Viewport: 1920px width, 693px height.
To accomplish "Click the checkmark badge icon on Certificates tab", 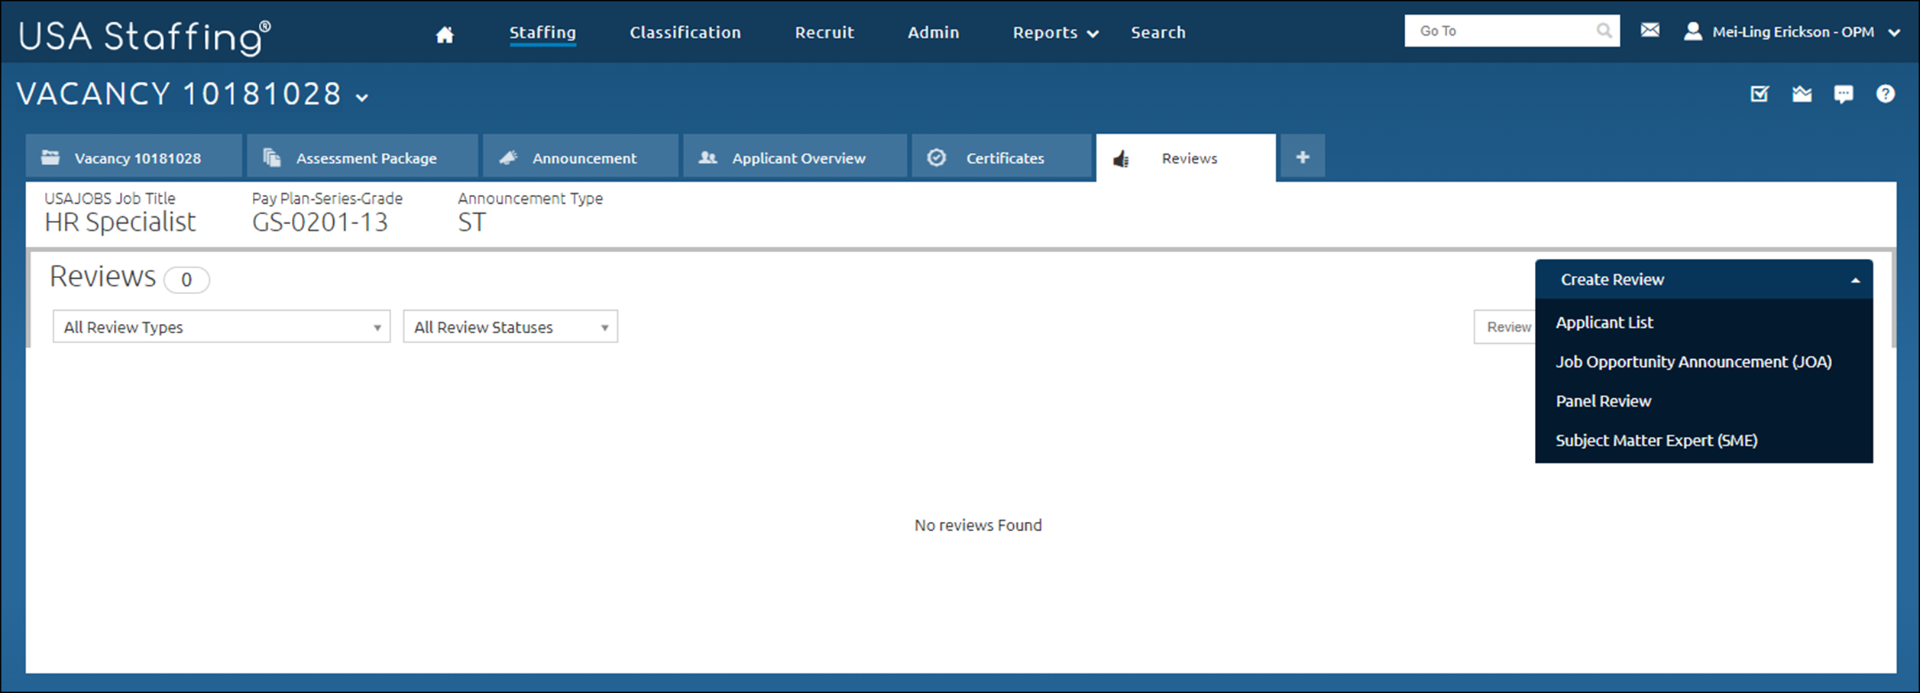I will (937, 157).
